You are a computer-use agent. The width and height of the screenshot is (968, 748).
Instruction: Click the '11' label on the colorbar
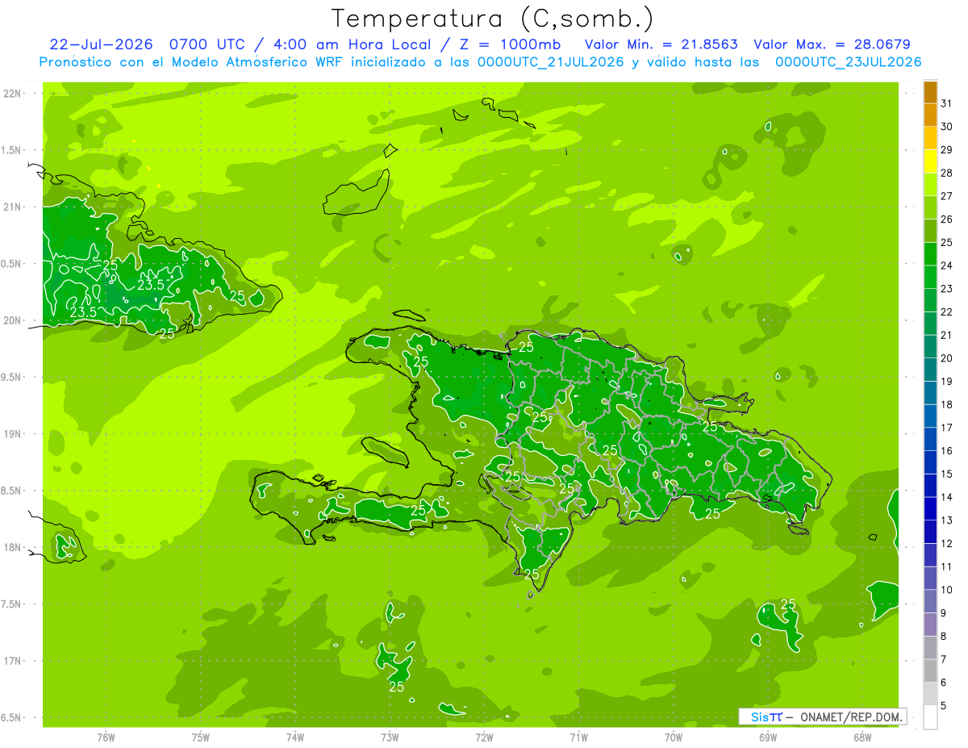[x=947, y=567]
